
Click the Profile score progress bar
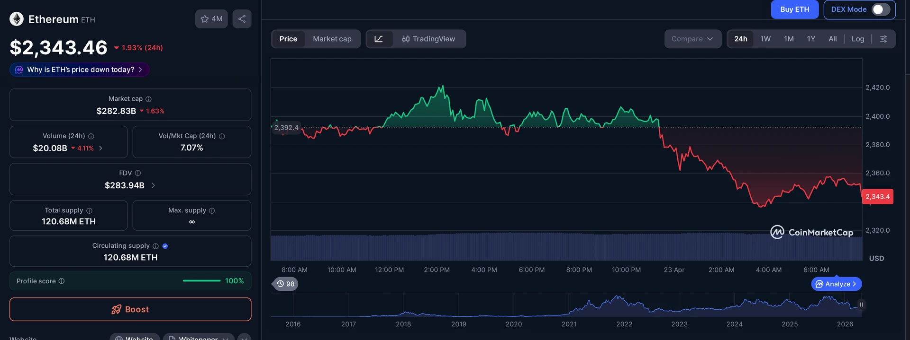pos(201,281)
